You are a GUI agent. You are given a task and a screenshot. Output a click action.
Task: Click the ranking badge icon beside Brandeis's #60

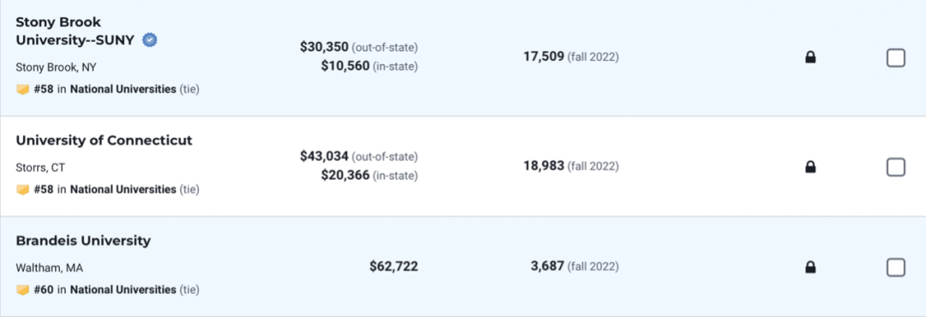pos(22,290)
